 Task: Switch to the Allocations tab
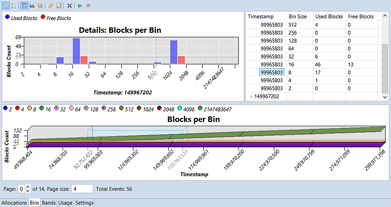point(14,203)
